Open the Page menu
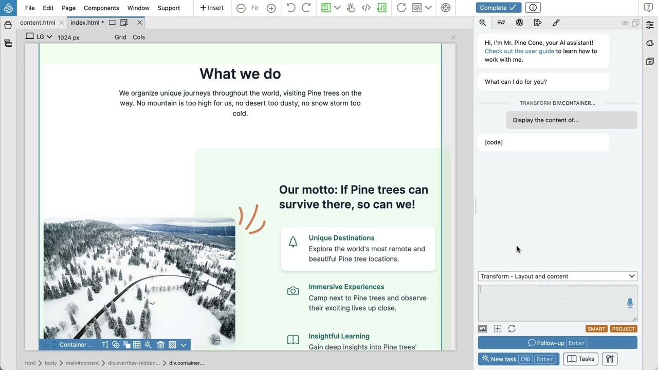 pos(68,8)
